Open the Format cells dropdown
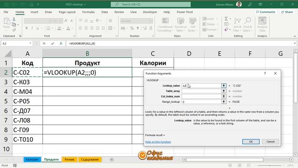Viewport: 298px width, 168px height. 217,29
